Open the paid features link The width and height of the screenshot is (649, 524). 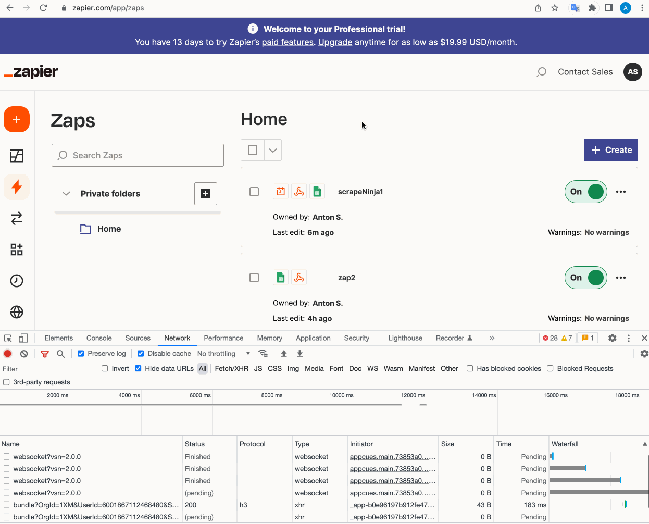tap(288, 42)
